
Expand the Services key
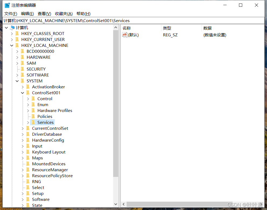click(x=28, y=122)
